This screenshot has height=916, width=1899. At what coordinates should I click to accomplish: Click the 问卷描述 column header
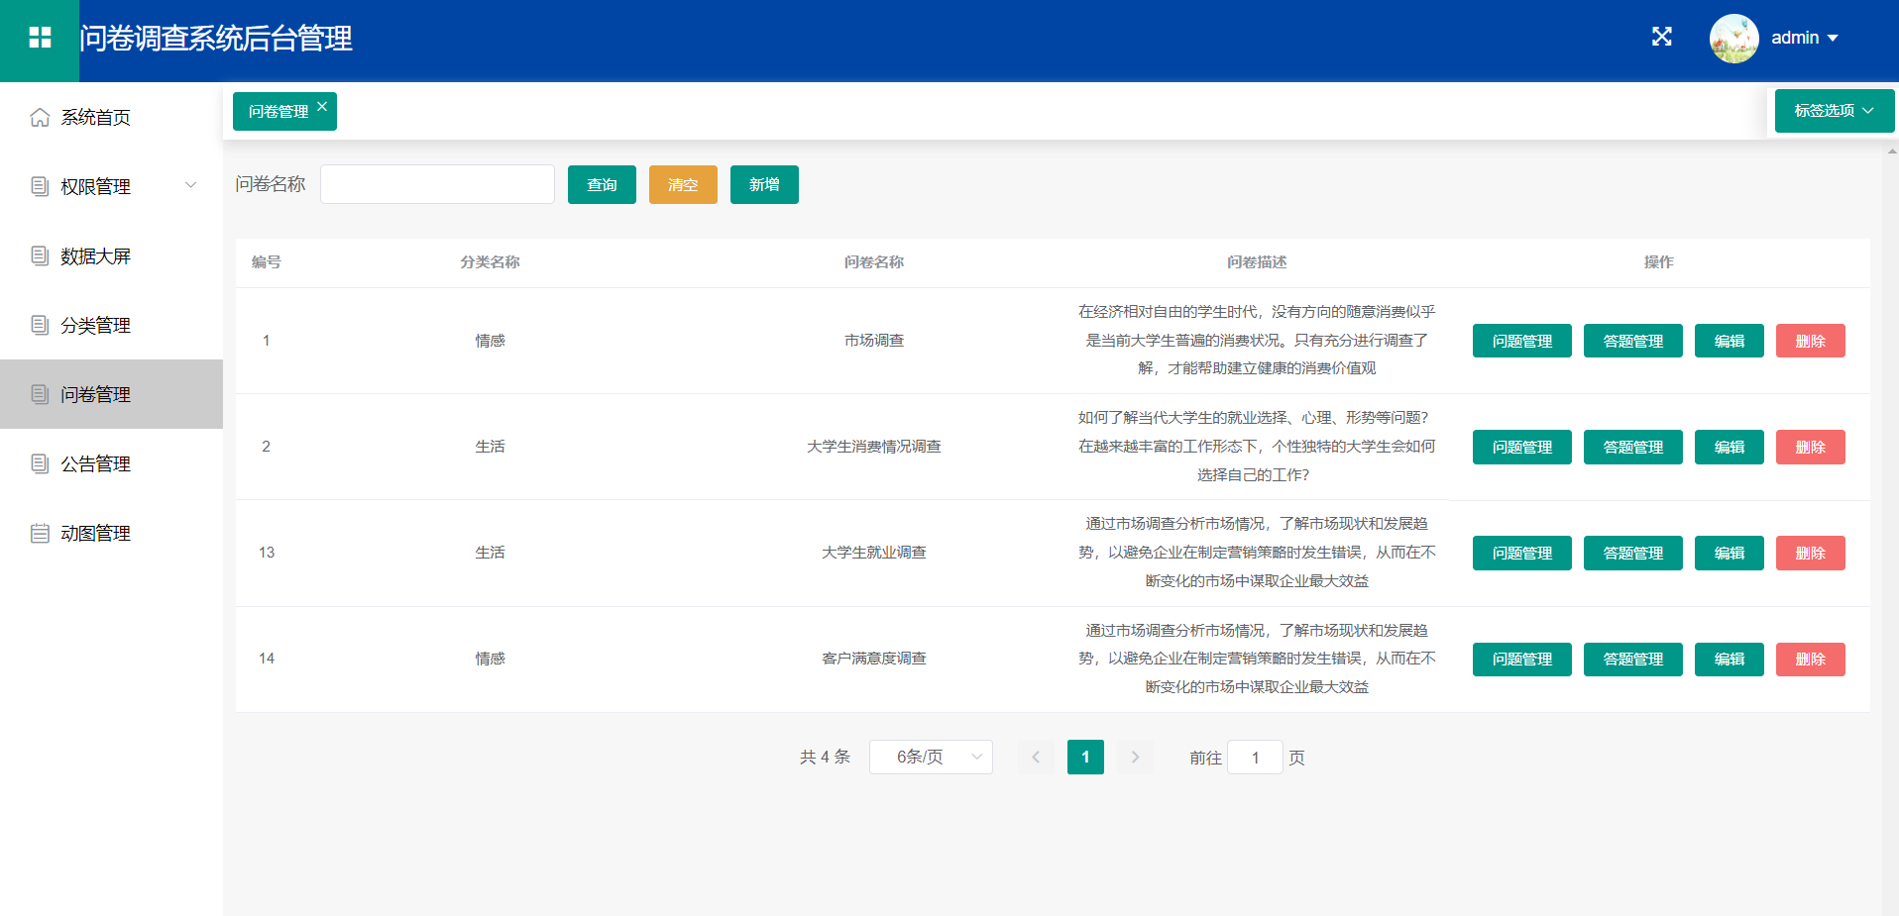tap(1257, 262)
